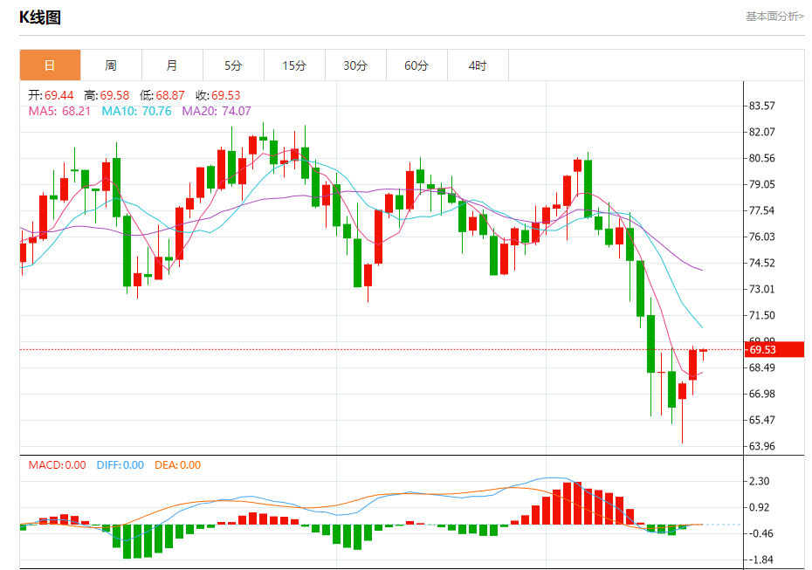Click the 76.03 price axis label
The image size is (812, 570).
click(x=762, y=237)
